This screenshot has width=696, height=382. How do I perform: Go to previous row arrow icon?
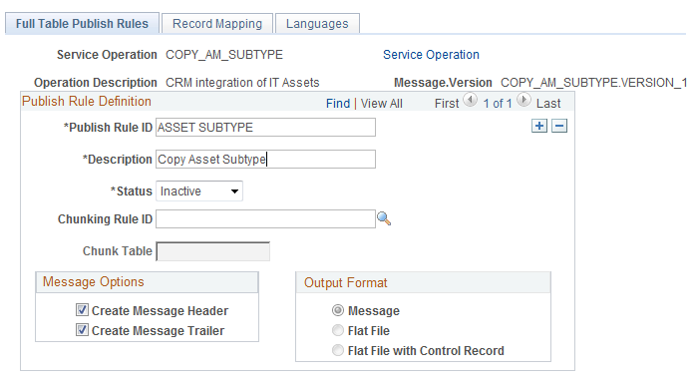point(470,100)
